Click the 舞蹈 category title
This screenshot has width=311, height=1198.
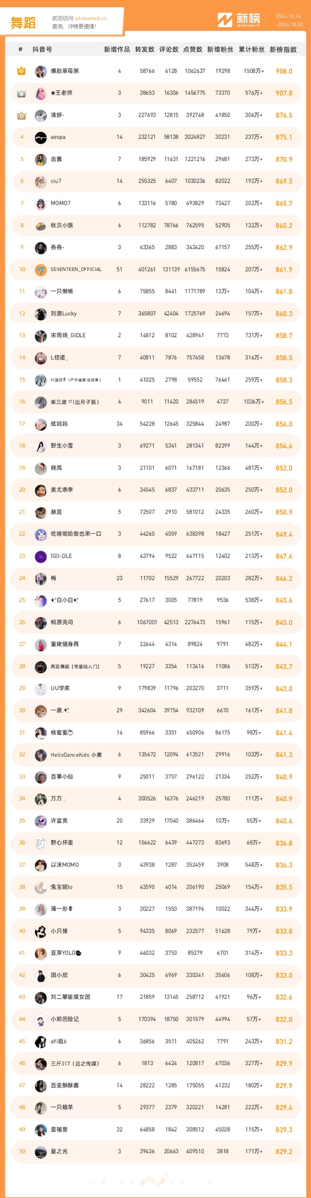click(x=23, y=23)
